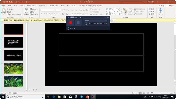Launch Microsoft Edge from the taskbar
The width and height of the screenshot is (176, 99).
pyautogui.click(x=54, y=97)
